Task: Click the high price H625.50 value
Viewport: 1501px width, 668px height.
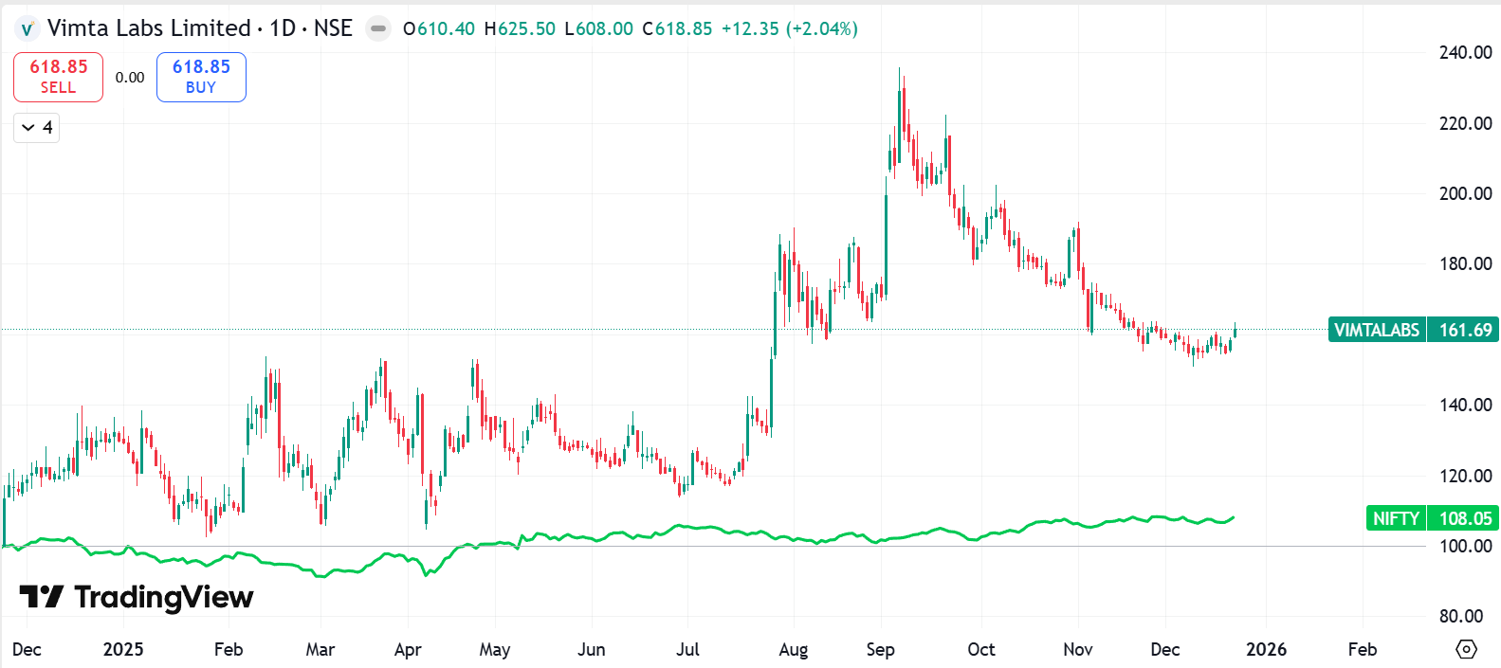Action: [x=520, y=28]
